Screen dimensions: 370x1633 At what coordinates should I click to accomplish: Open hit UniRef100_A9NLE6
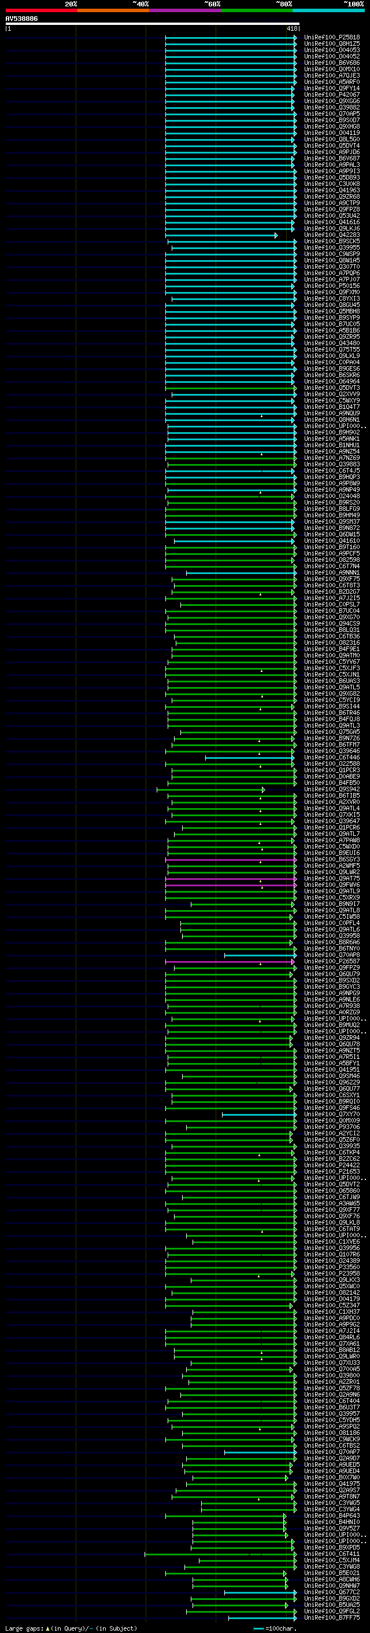point(332,1000)
